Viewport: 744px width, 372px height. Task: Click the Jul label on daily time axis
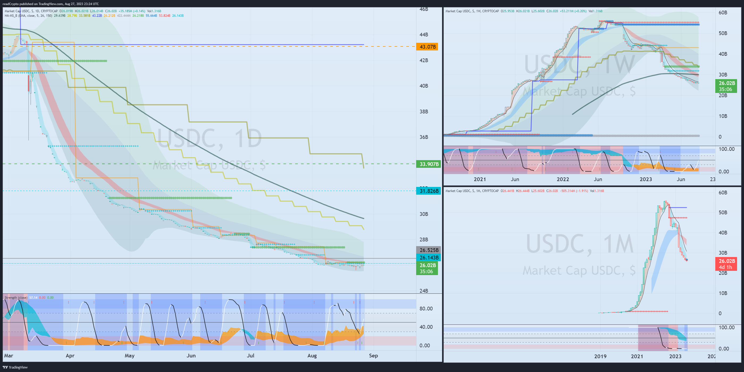[x=251, y=356]
